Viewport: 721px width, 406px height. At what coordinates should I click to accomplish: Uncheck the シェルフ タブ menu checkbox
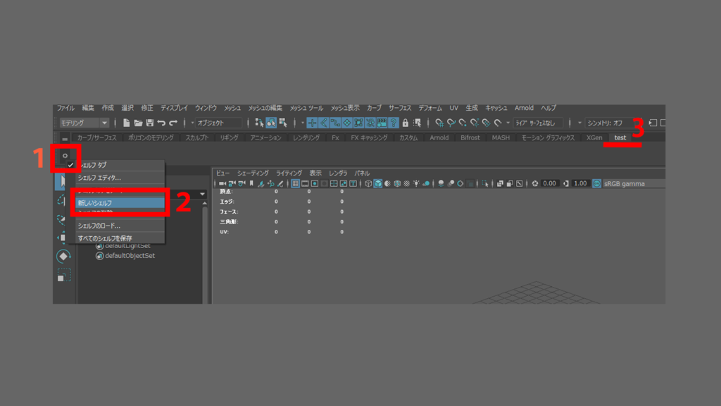click(x=70, y=165)
